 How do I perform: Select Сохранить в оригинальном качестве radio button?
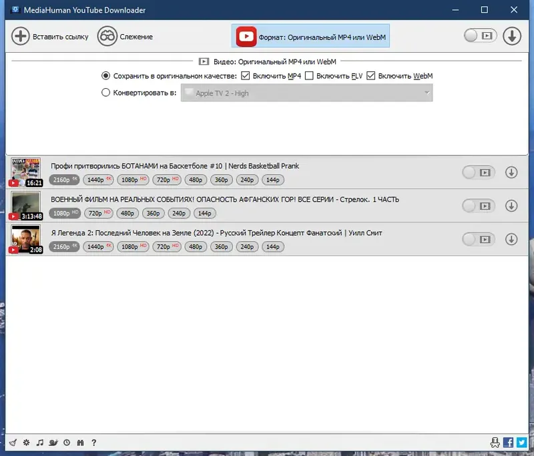click(x=106, y=75)
